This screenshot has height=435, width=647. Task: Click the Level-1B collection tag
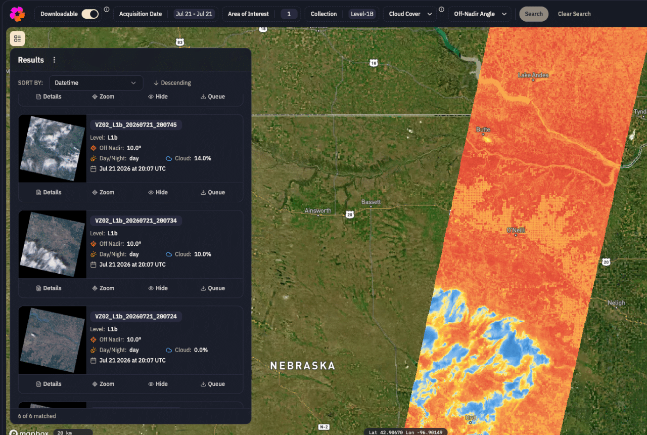tap(362, 14)
